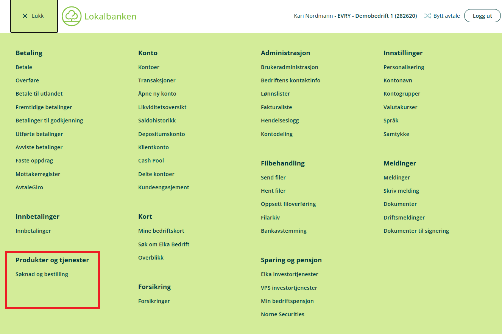Click the shuffle icon beside Bytt avtale

pyautogui.click(x=427, y=16)
